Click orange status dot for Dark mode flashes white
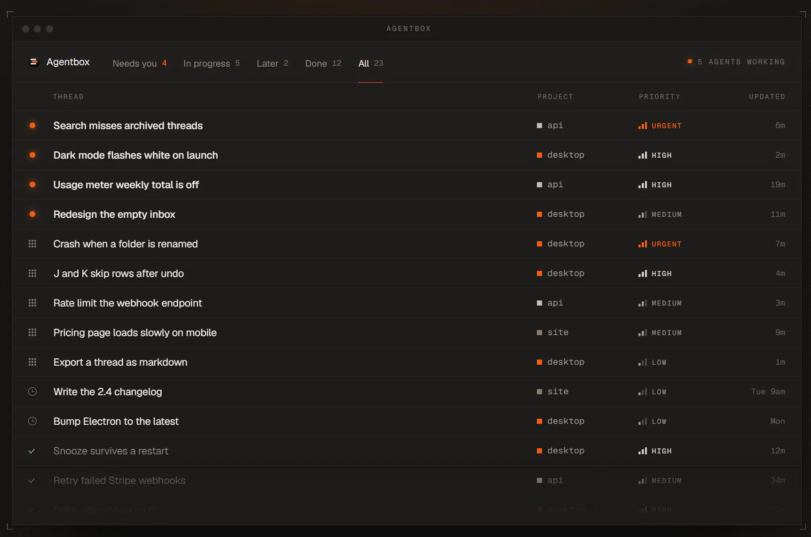 click(32, 155)
